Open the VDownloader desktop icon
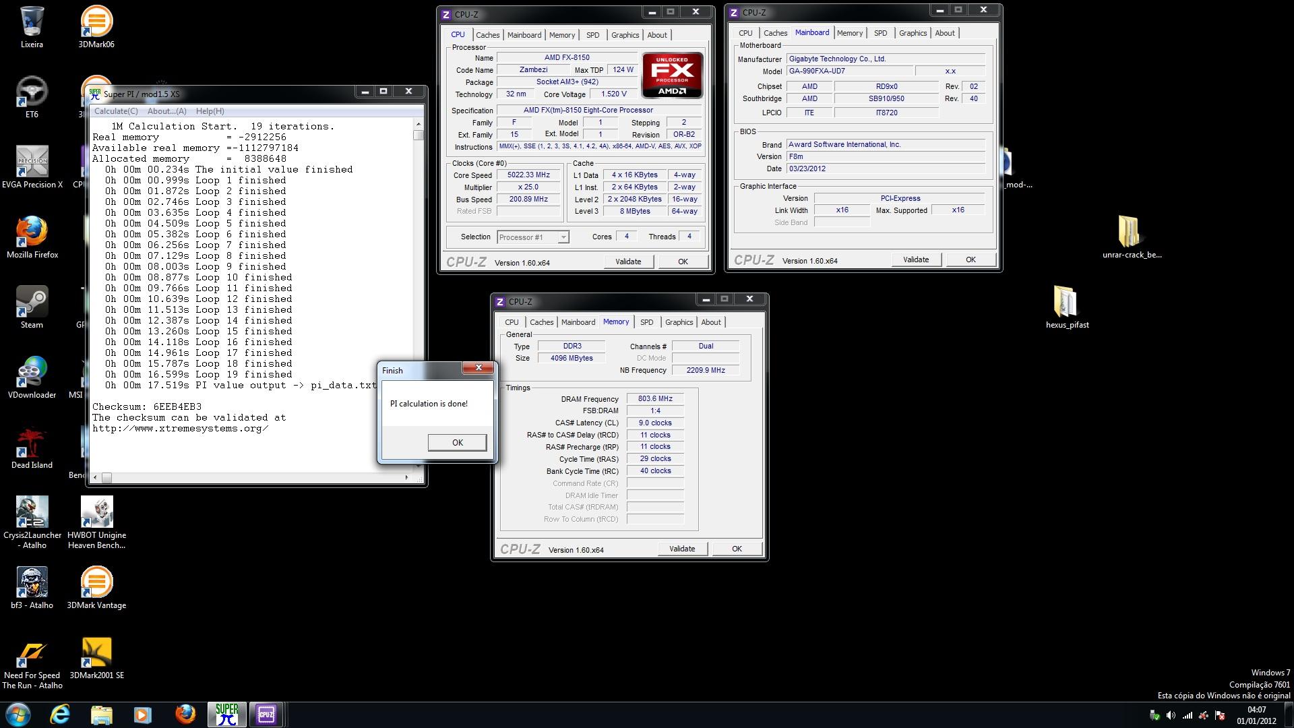 [32, 377]
